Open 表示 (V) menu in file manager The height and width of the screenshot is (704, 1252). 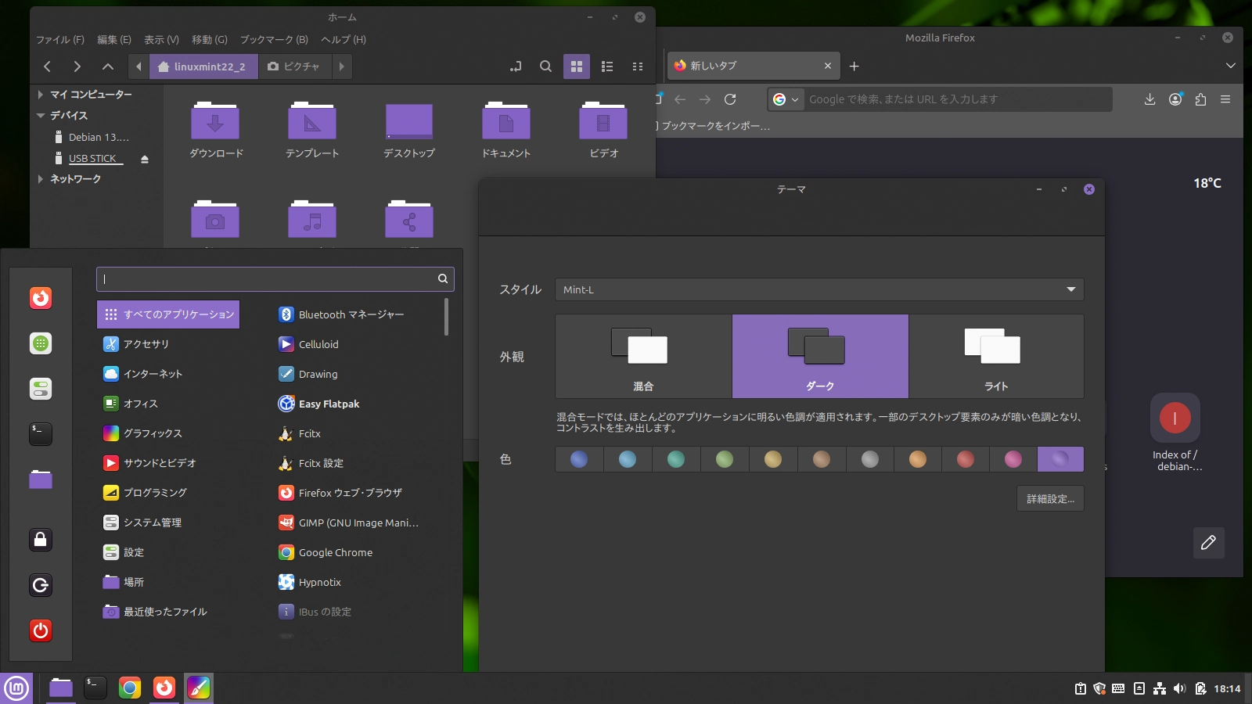click(x=162, y=40)
